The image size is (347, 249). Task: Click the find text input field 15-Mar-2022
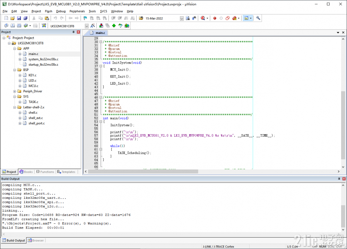(162, 19)
